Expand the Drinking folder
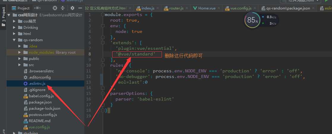This screenshot has width=332, height=134. pos(14,28)
